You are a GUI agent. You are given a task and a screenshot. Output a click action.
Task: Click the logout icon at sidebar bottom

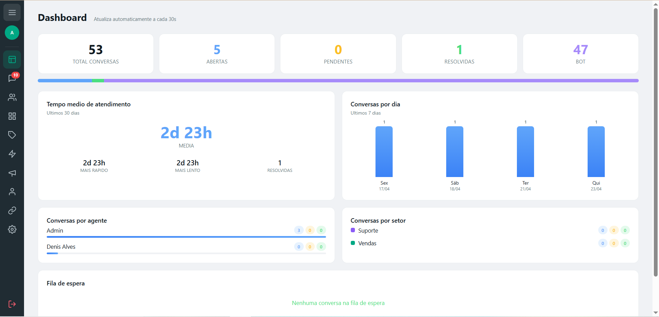(12, 304)
